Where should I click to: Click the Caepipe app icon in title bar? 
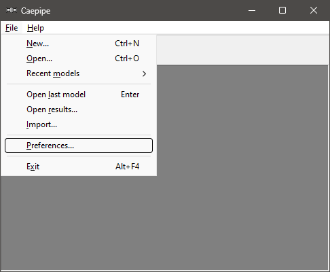11,10
